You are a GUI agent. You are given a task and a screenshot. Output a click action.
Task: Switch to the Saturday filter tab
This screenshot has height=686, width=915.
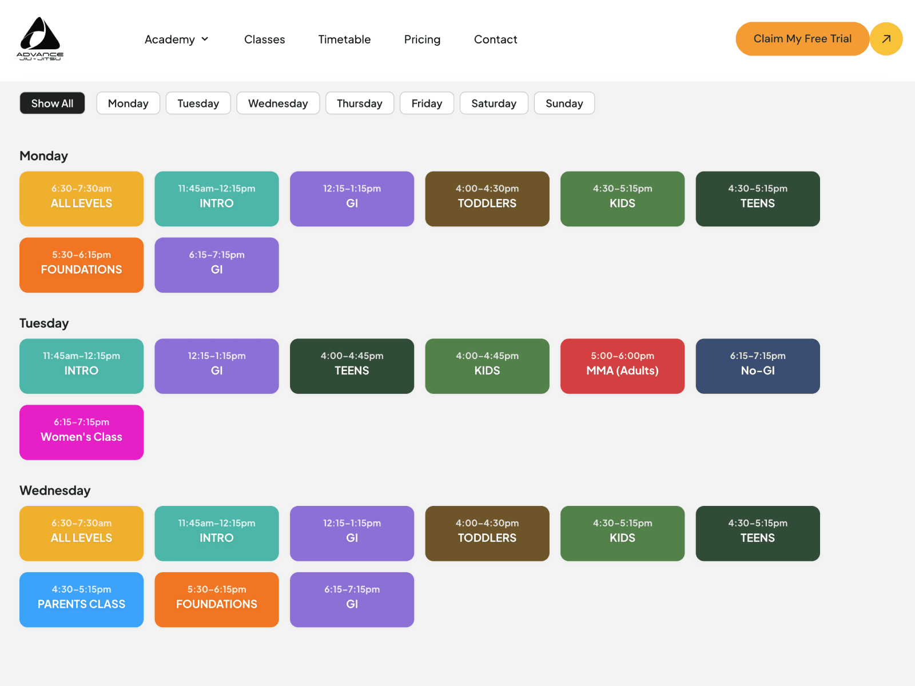tap(494, 103)
